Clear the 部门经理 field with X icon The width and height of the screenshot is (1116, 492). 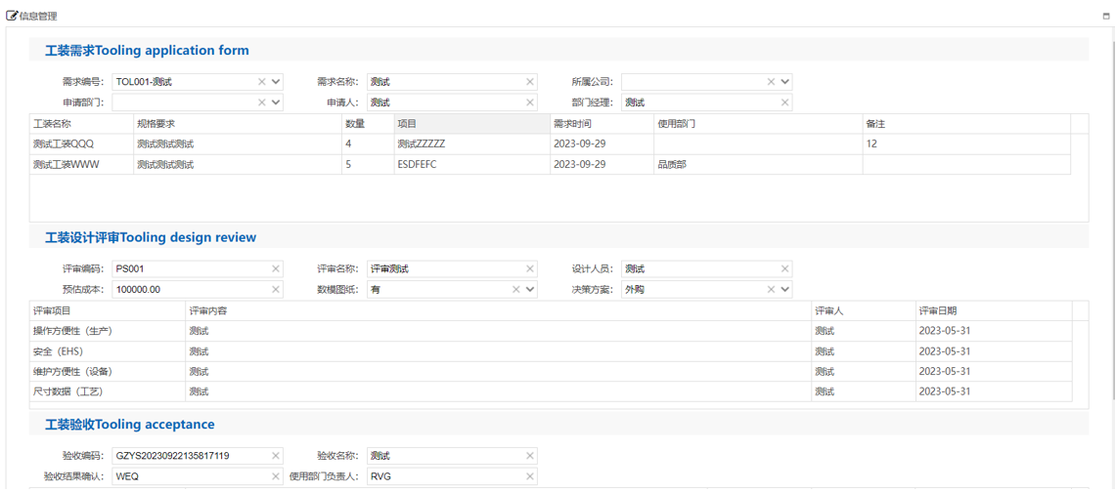(784, 102)
